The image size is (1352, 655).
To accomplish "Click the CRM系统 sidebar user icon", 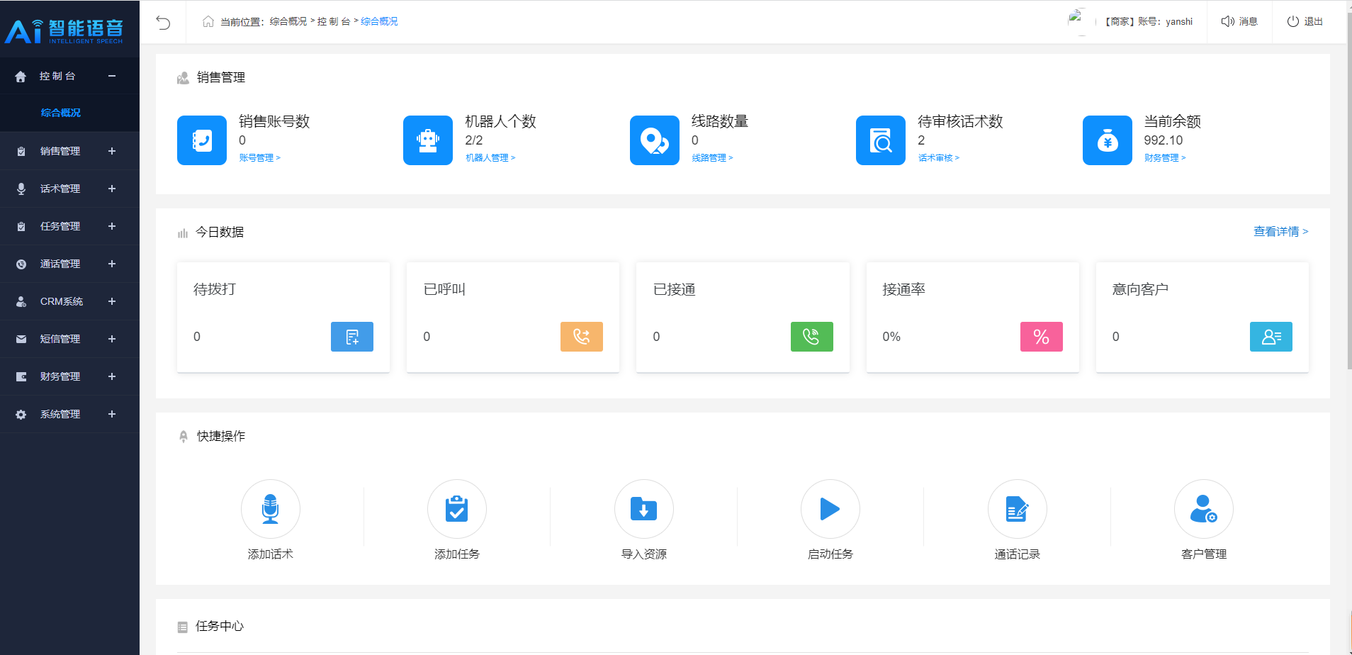I will point(21,301).
